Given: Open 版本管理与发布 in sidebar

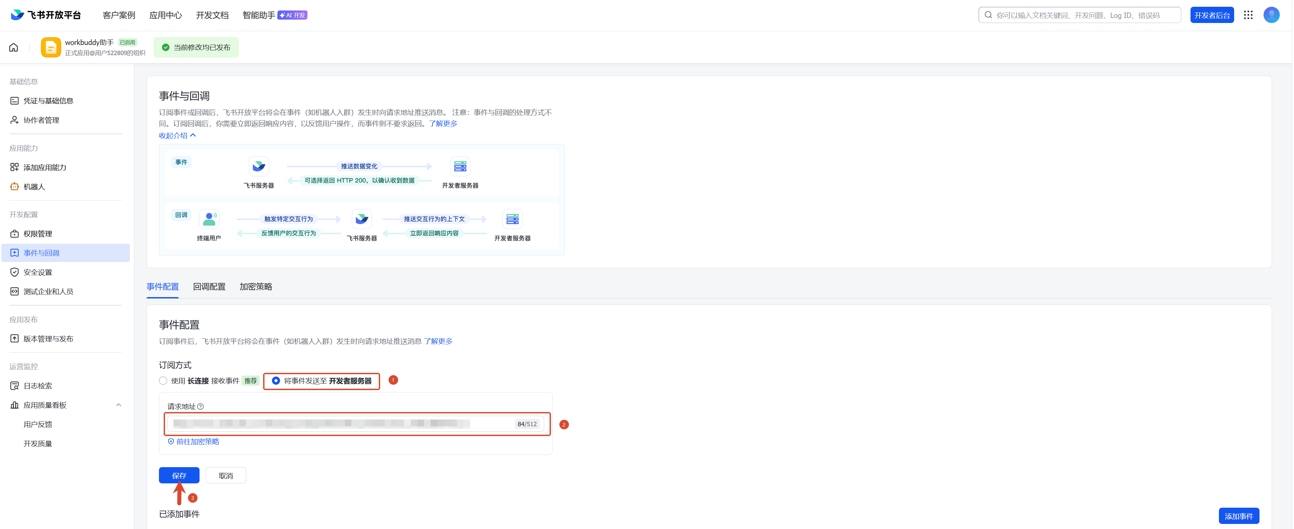Looking at the screenshot, I should coord(48,339).
